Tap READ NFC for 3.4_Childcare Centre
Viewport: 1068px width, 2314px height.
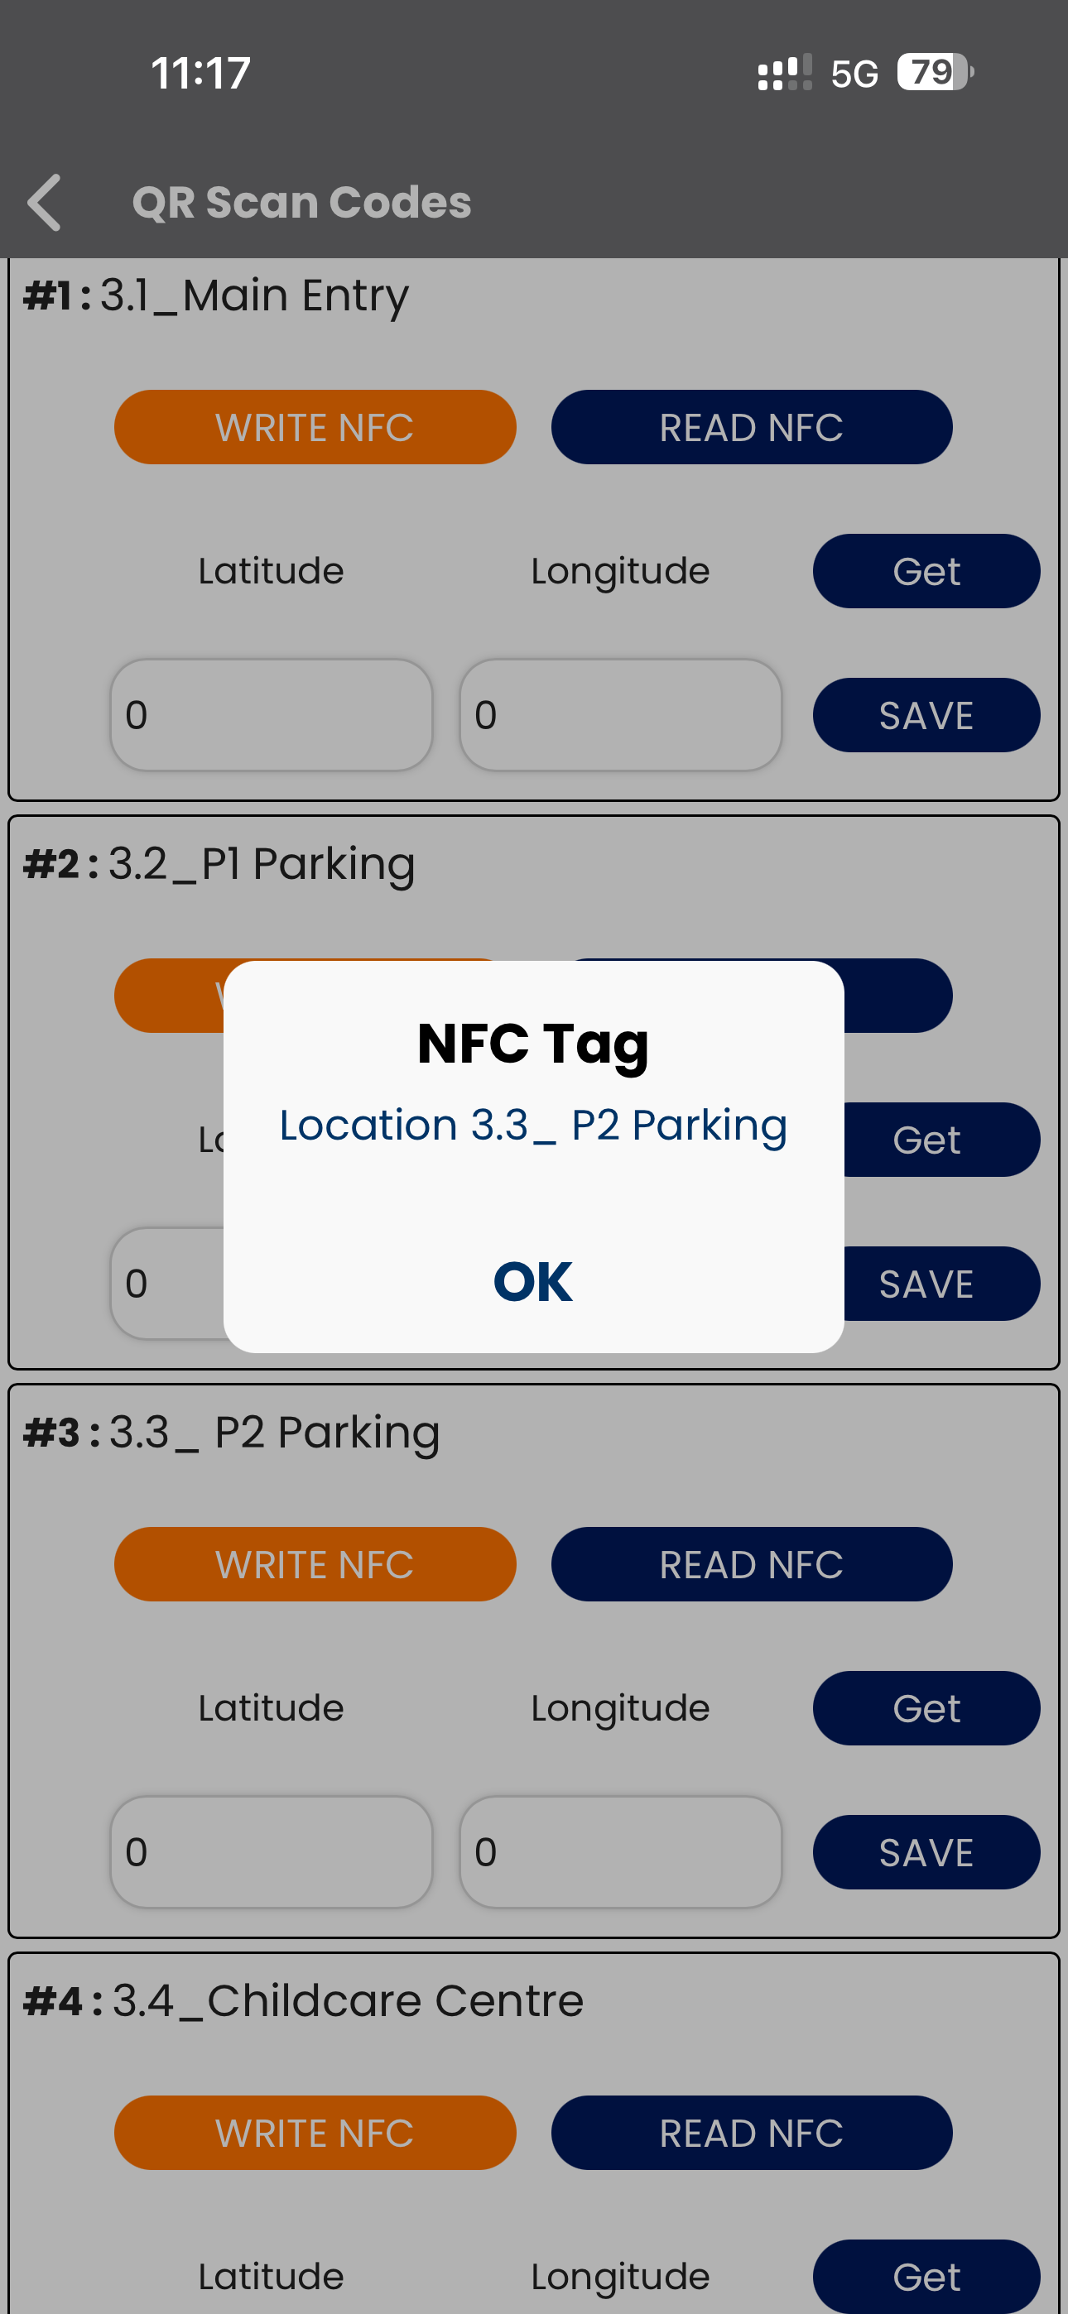click(752, 2134)
